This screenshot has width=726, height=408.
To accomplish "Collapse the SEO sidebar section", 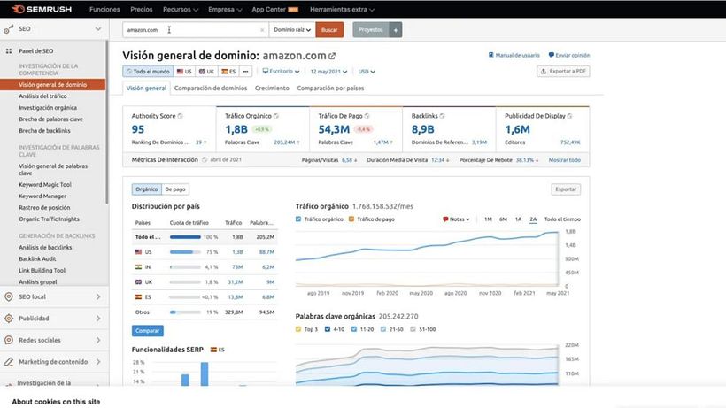I will click(x=98, y=28).
